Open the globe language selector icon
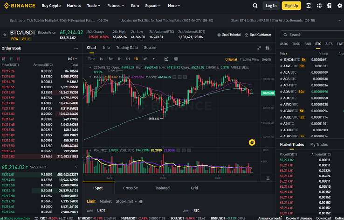 [x=319, y=6]
